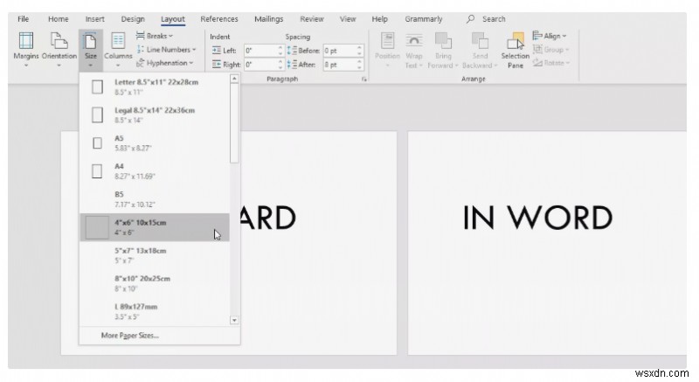The image size is (699, 382).
Task: Click the IN WORD page text
Action: tap(537, 218)
